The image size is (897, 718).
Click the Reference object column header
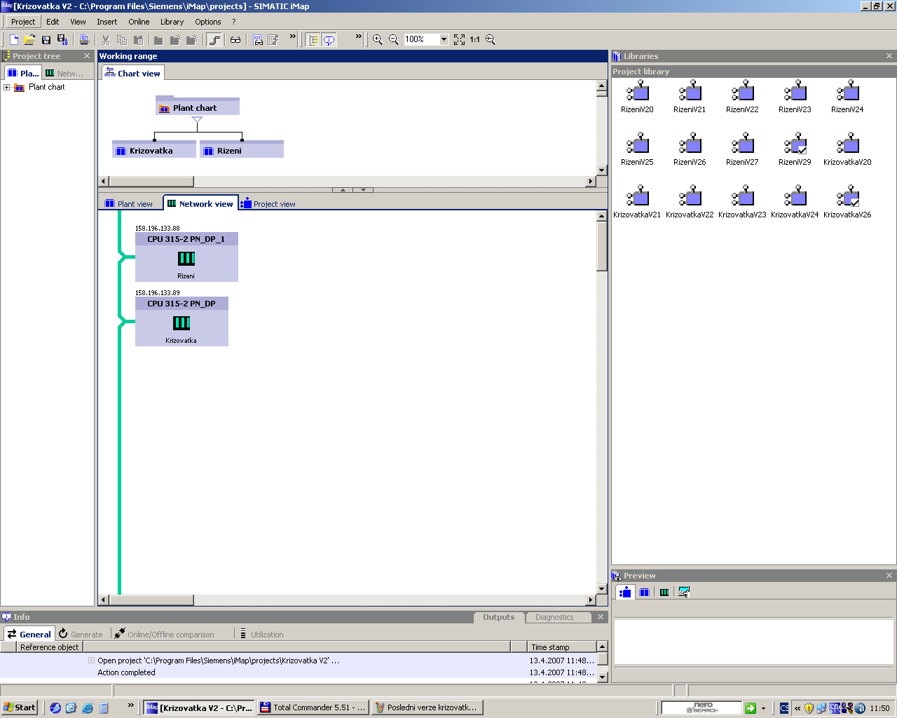click(49, 647)
